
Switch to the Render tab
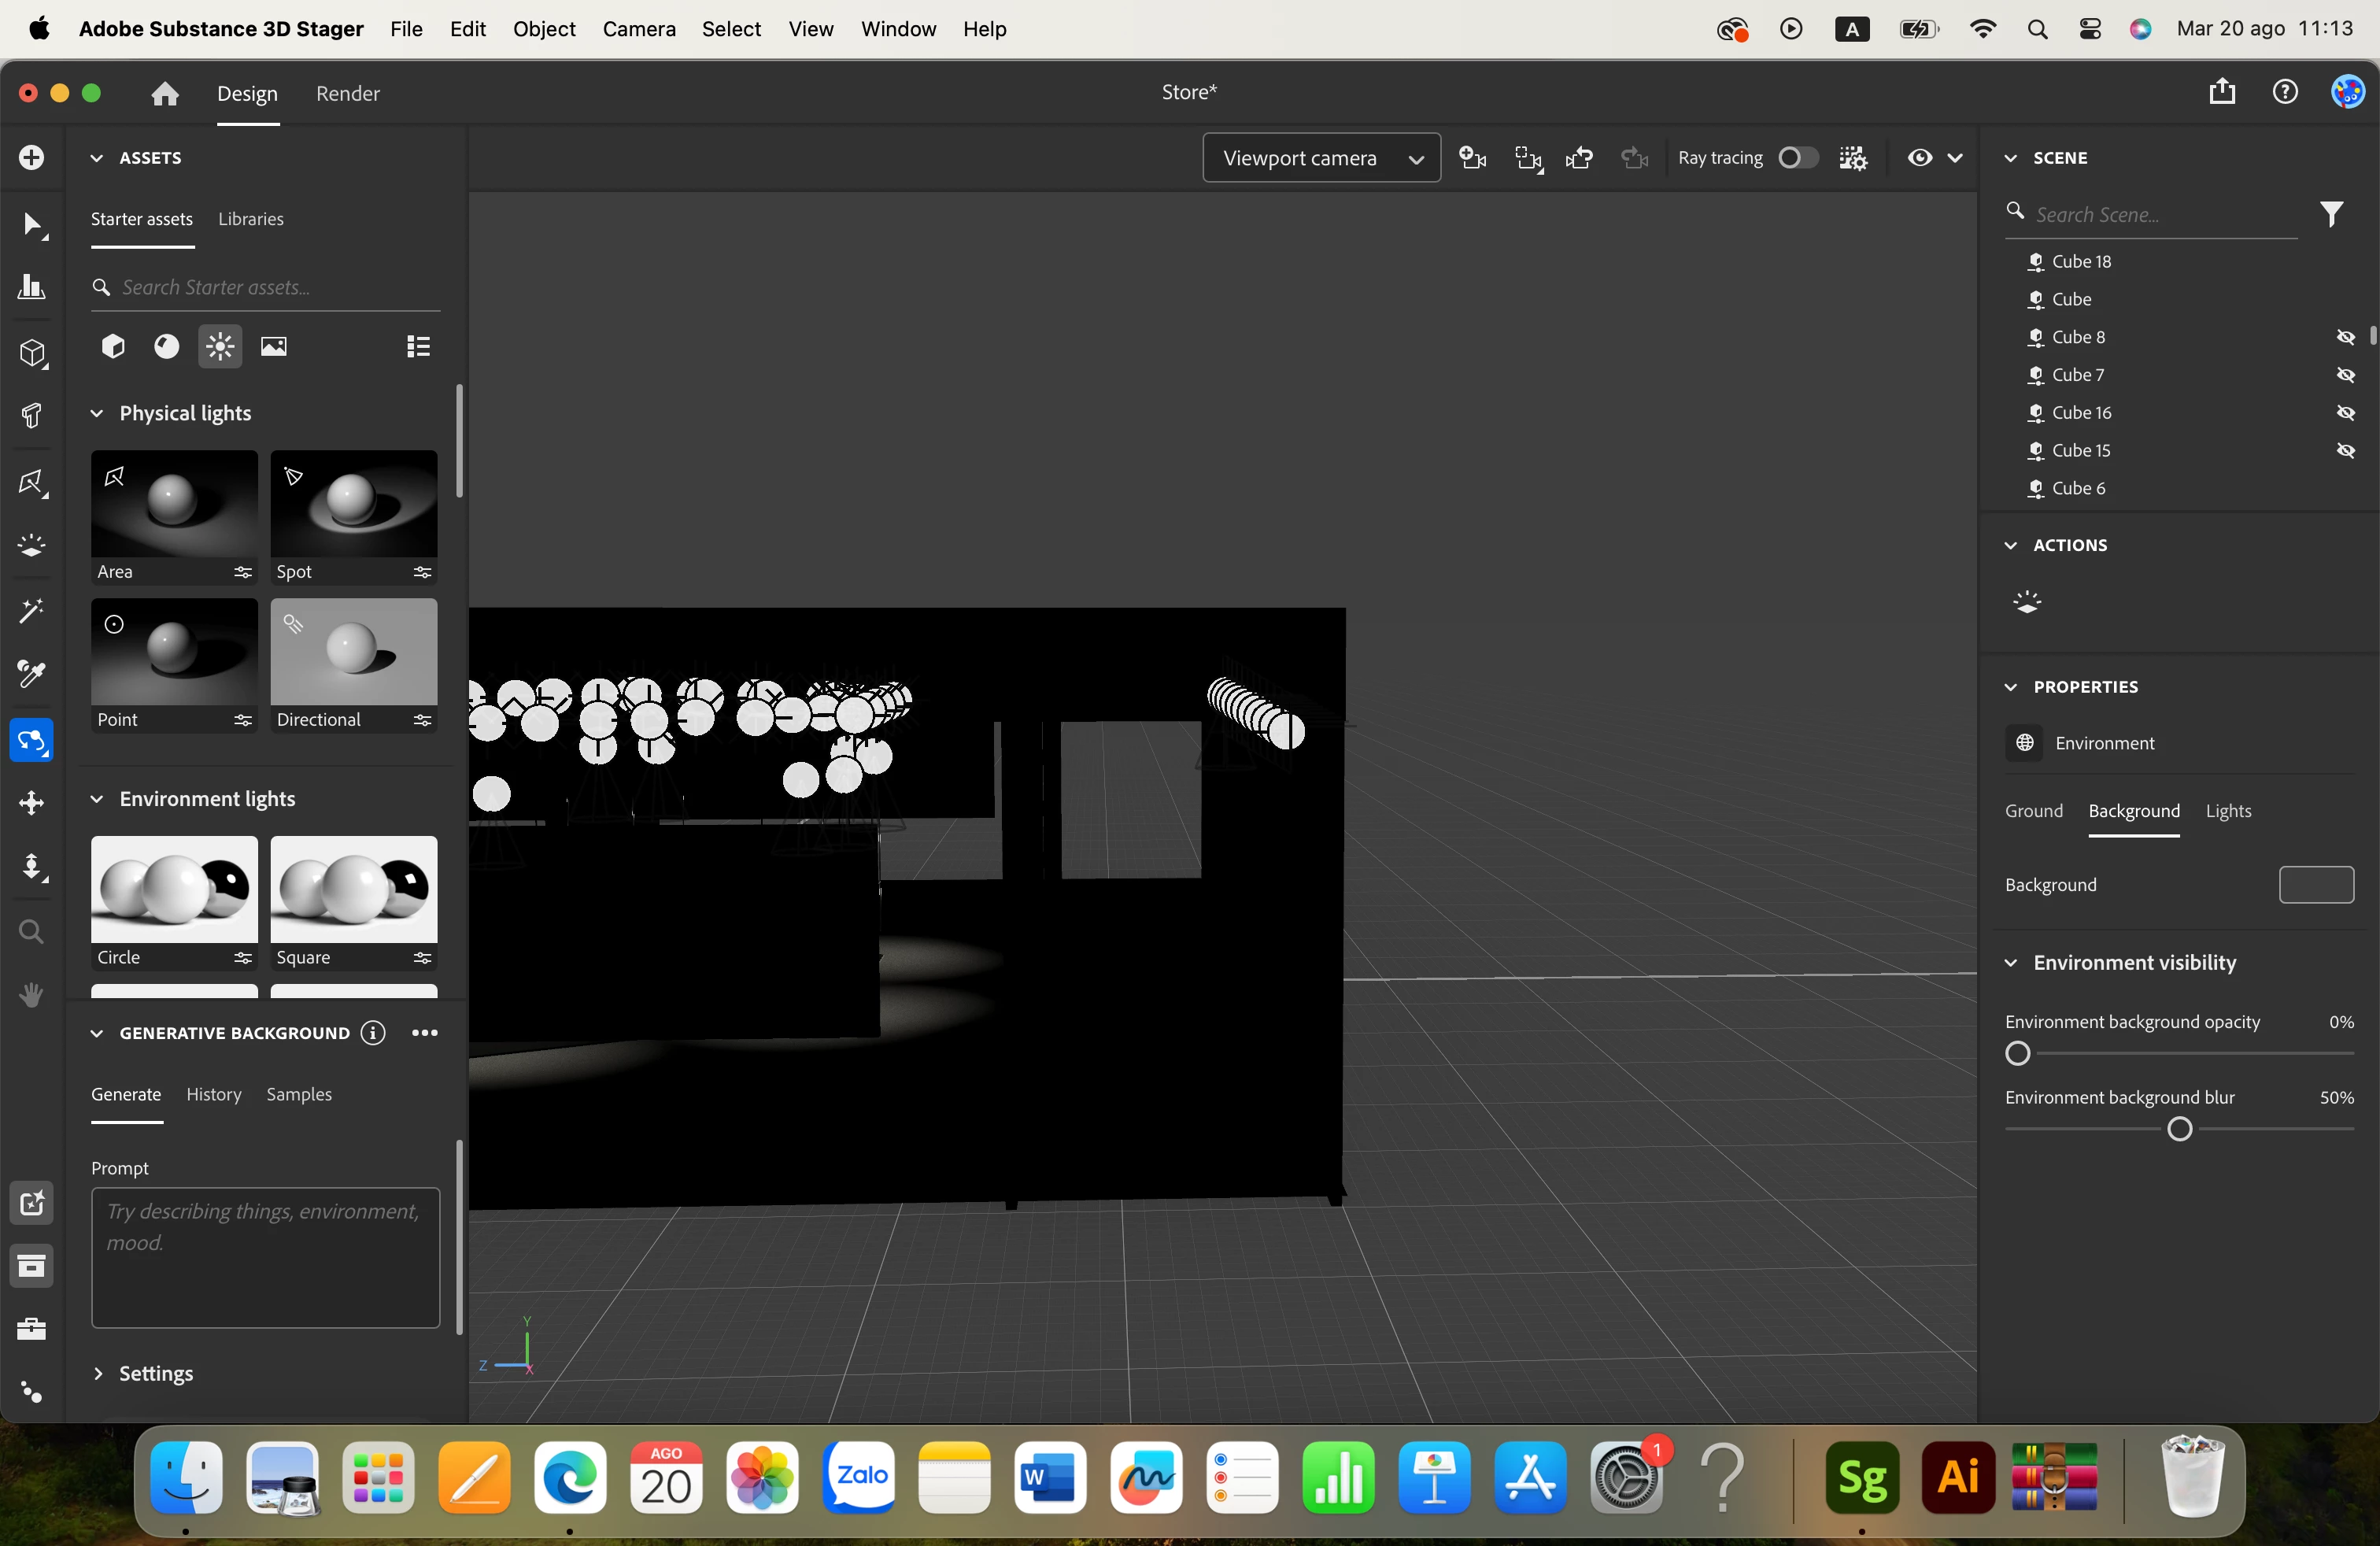347,93
